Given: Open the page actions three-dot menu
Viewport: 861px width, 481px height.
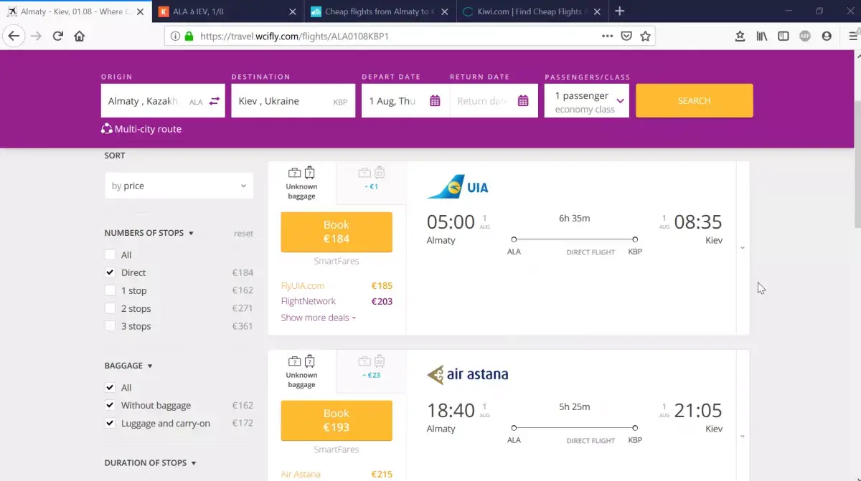Looking at the screenshot, I should pyautogui.click(x=608, y=36).
